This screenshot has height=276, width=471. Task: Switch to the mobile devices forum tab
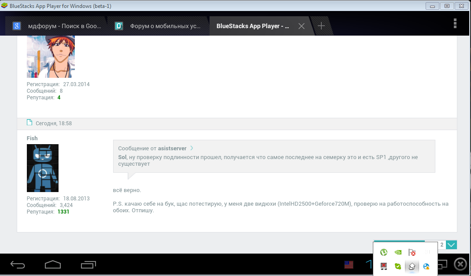[158, 26]
